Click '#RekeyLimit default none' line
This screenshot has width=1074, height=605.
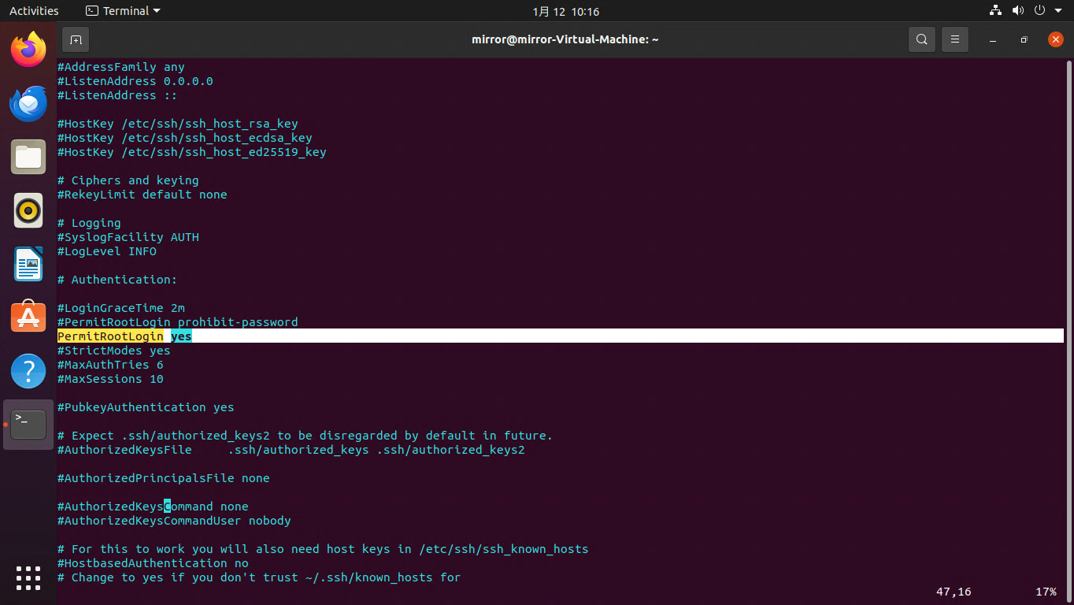143,195
